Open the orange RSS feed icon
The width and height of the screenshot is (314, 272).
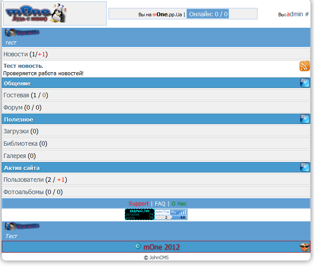point(304,66)
